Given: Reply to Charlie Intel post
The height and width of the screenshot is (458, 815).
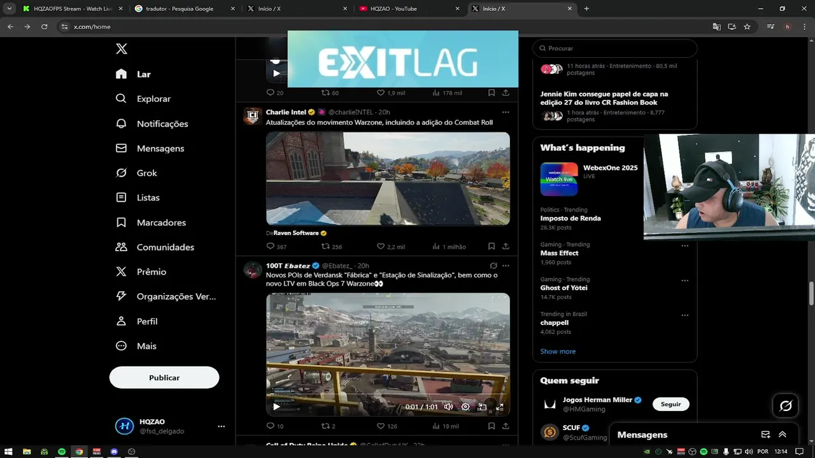Looking at the screenshot, I should coord(276,246).
